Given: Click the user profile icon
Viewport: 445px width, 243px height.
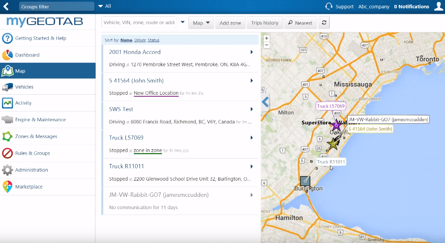Looking at the screenshot, I should (x=439, y=6).
